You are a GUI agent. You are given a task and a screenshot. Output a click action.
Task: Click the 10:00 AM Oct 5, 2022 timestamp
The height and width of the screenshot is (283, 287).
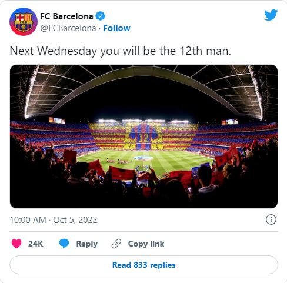tap(54, 220)
